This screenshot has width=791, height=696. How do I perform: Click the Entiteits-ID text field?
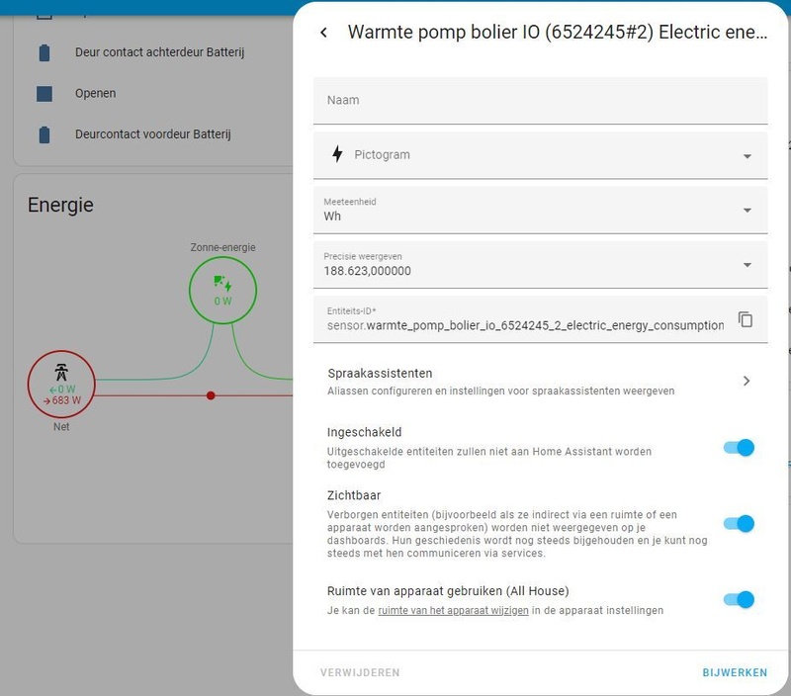[525, 319]
